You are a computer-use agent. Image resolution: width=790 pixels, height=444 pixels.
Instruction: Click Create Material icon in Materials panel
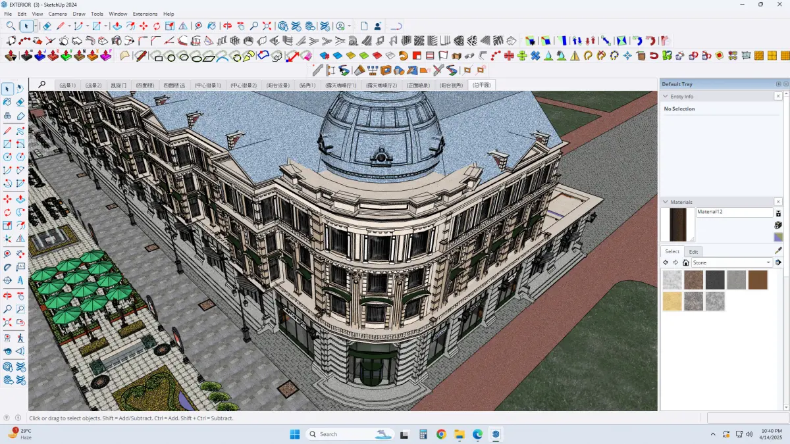tap(778, 225)
